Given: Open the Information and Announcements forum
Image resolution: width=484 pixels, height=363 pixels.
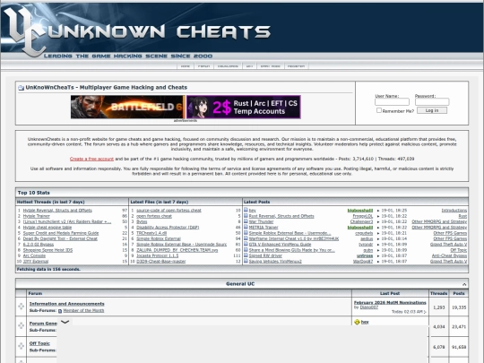Looking at the screenshot, I should tap(66, 304).
